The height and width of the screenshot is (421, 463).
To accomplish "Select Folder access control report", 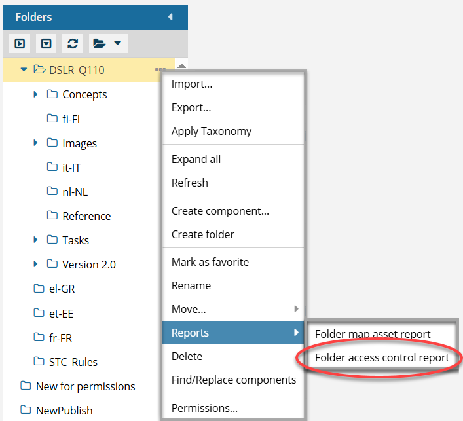I will click(x=382, y=357).
